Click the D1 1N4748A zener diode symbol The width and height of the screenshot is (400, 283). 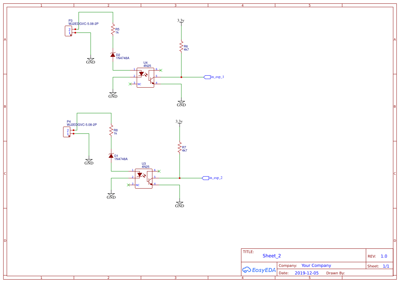(x=111, y=156)
